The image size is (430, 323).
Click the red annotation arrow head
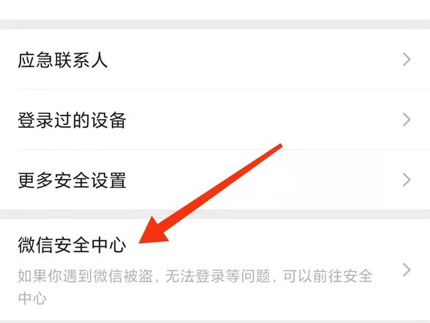click(153, 231)
